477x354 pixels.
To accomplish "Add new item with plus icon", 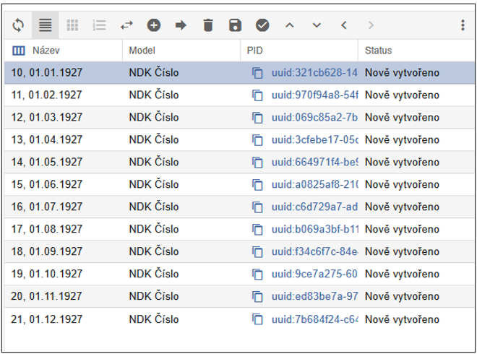I will 154,25.
